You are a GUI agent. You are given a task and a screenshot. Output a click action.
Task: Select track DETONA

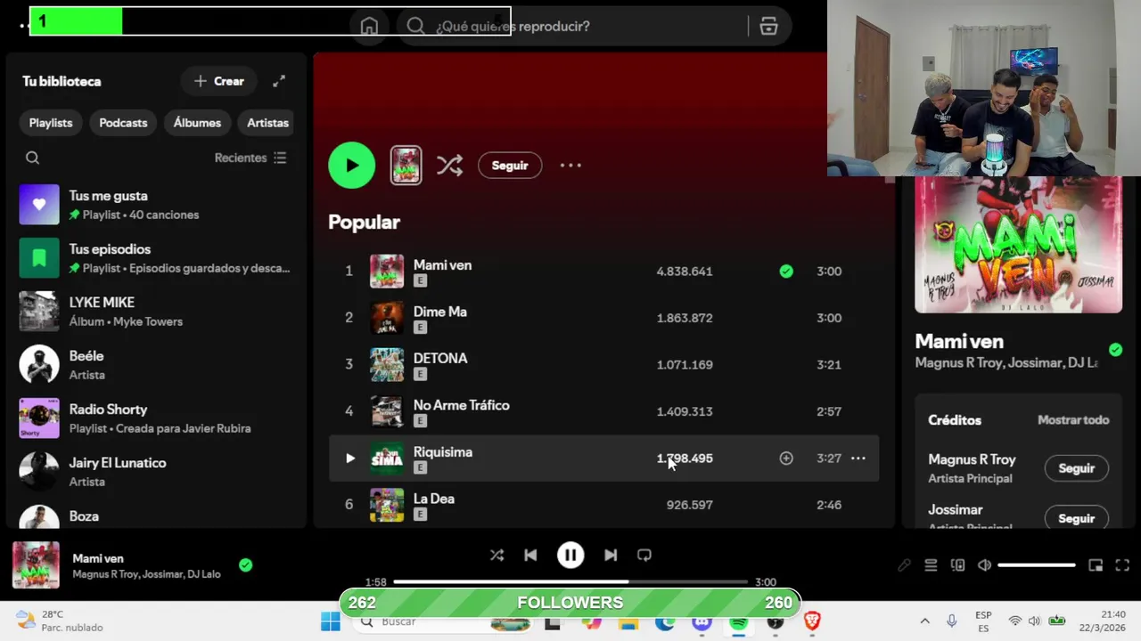pyautogui.click(x=604, y=364)
